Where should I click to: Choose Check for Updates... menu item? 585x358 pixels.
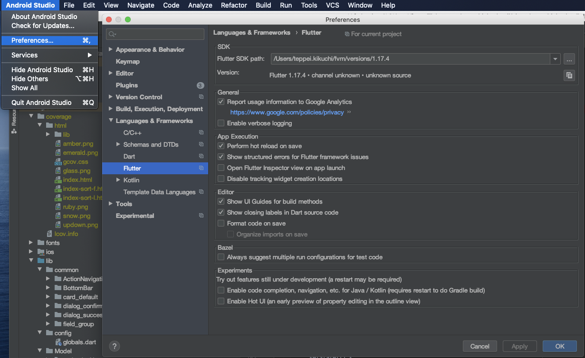pyautogui.click(x=49, y=26)
